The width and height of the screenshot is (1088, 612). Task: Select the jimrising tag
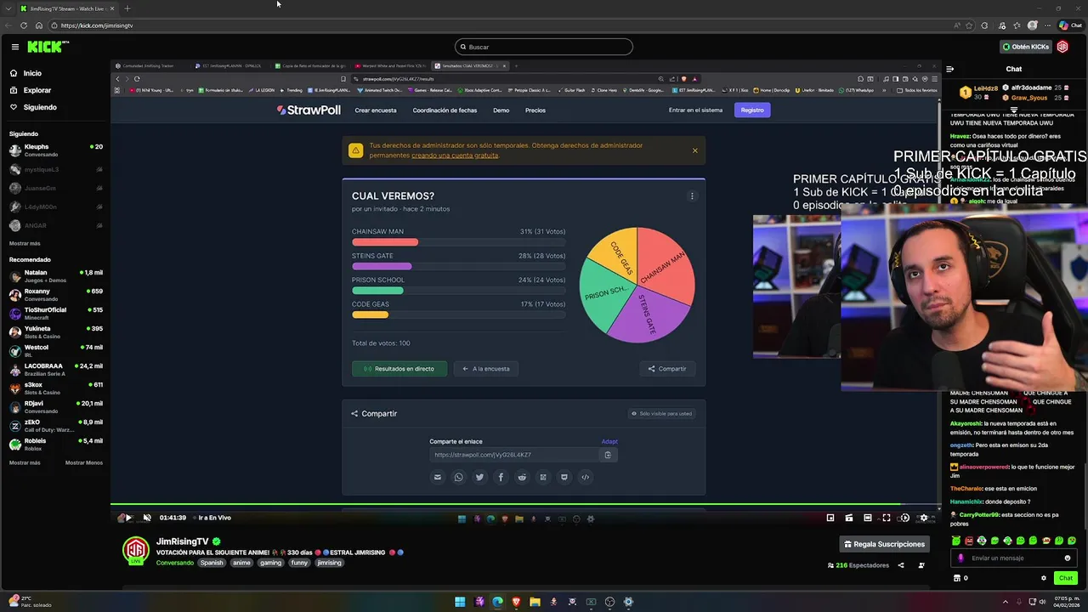click(x=329, y=563)
